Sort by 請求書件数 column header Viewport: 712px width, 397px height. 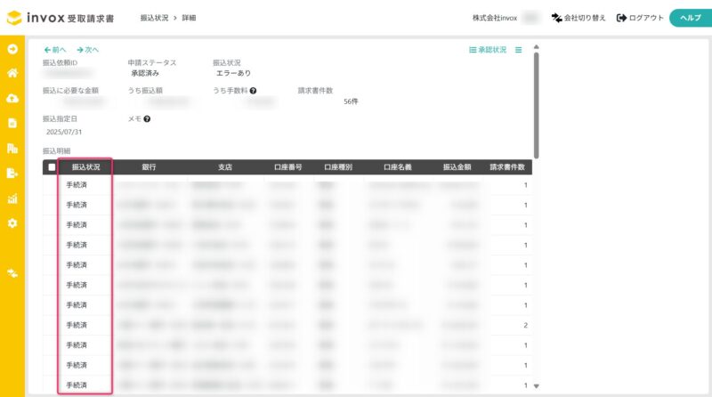click(507, 167)
